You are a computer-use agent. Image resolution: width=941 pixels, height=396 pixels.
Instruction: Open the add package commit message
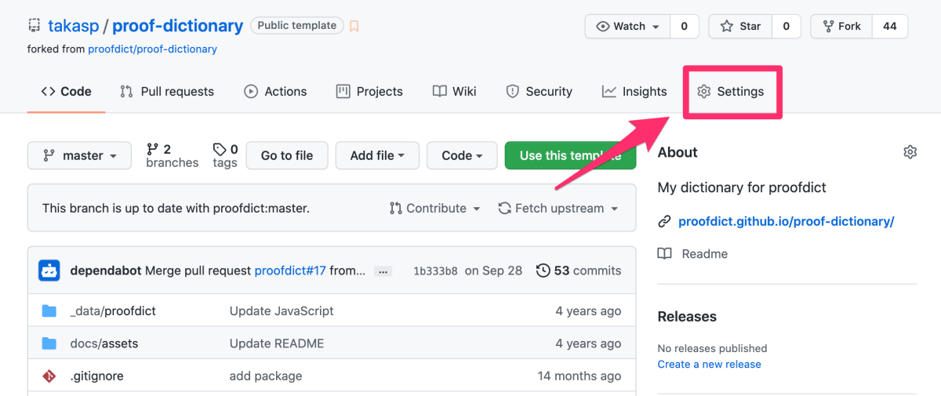[x=266, y=376]
